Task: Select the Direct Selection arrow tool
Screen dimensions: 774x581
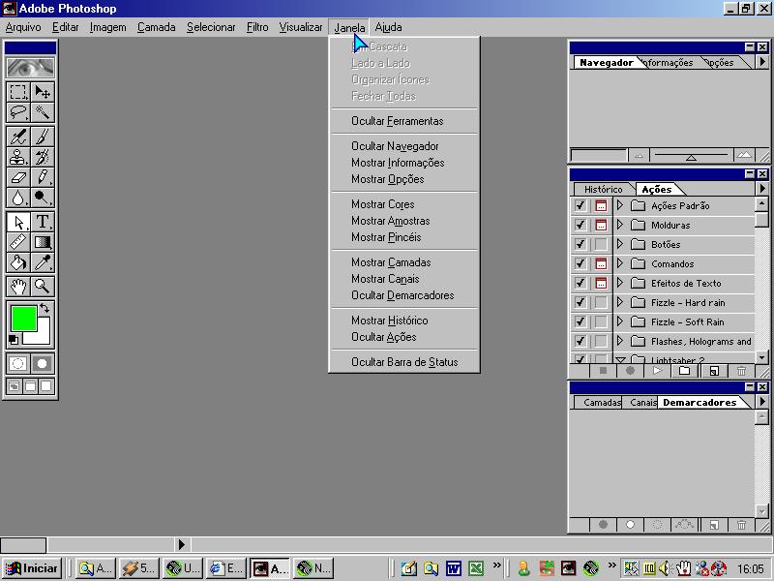Action: (18, 222)
